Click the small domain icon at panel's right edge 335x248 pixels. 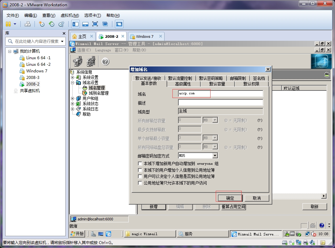click(327, 75)
